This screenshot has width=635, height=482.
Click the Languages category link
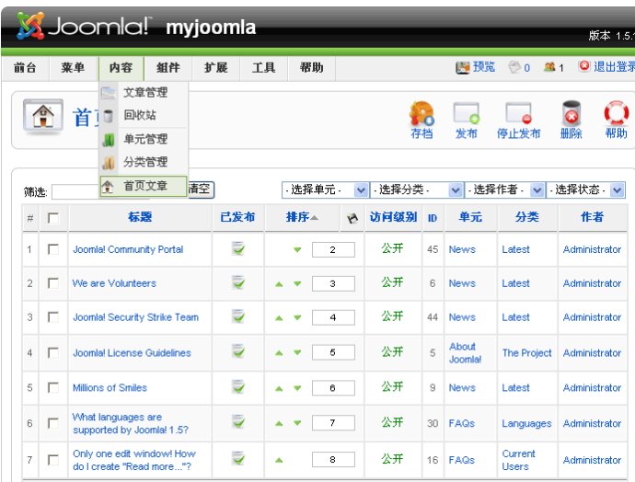(x=526, y=424)
